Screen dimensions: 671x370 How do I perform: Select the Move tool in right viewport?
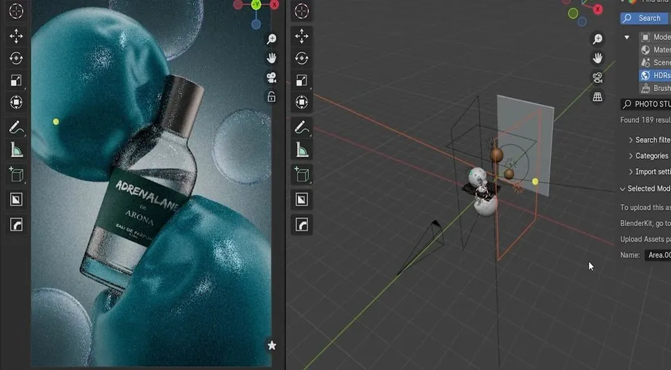coord(302,36)
